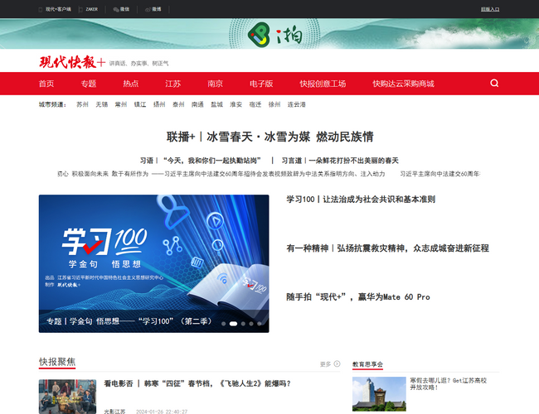
Task: Open headline 联播+ 冰雪春天·冰雪为媒
Action: (269, 137)
